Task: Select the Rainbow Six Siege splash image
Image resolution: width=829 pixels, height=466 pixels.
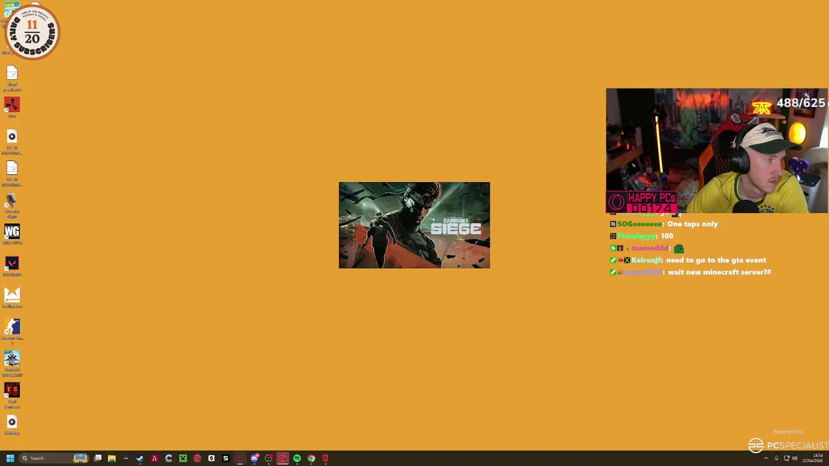Action: pos(414,225)
